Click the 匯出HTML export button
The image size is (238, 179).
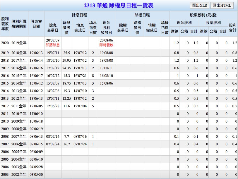[222, 5]
